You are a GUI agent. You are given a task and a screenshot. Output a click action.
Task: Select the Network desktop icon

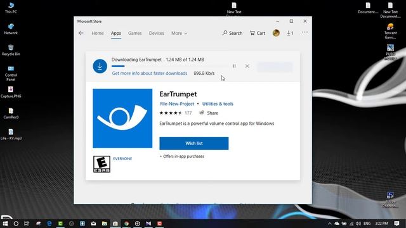(11, 29)
